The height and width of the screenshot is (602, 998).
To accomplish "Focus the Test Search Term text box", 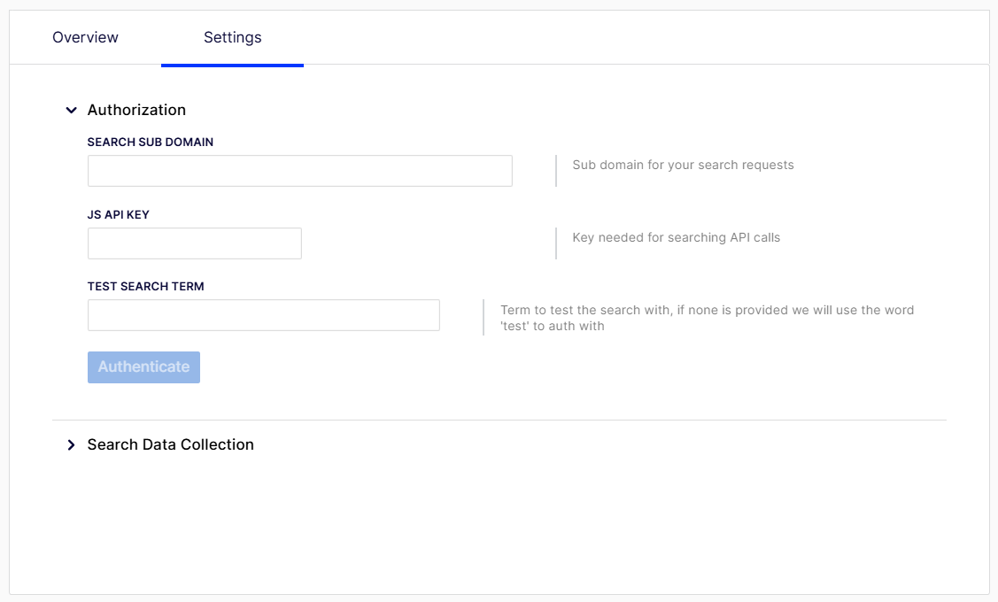I will tap(263, 315).
